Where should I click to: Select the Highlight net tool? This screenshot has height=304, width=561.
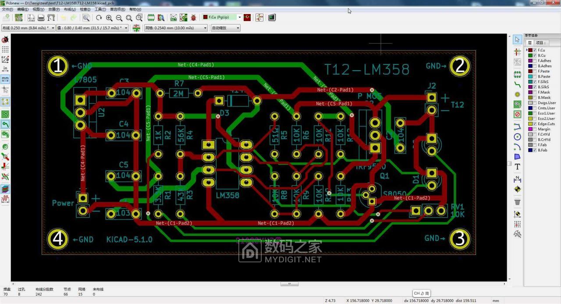click(x=517, y=51)
